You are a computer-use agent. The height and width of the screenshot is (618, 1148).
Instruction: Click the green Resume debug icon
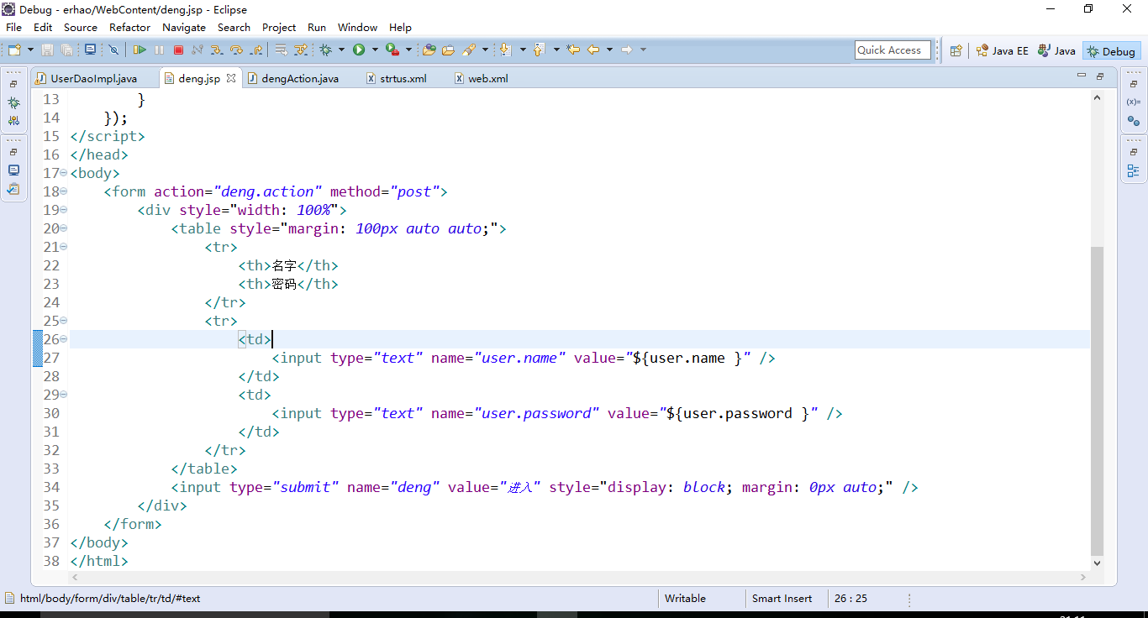tap(140, 50)
